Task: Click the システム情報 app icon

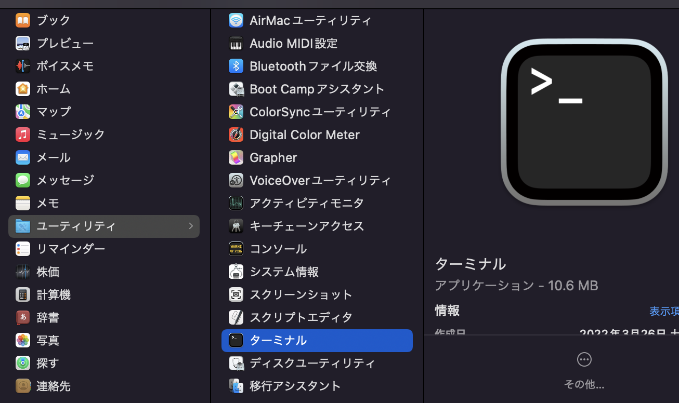Action: click(x=236, y=272)
